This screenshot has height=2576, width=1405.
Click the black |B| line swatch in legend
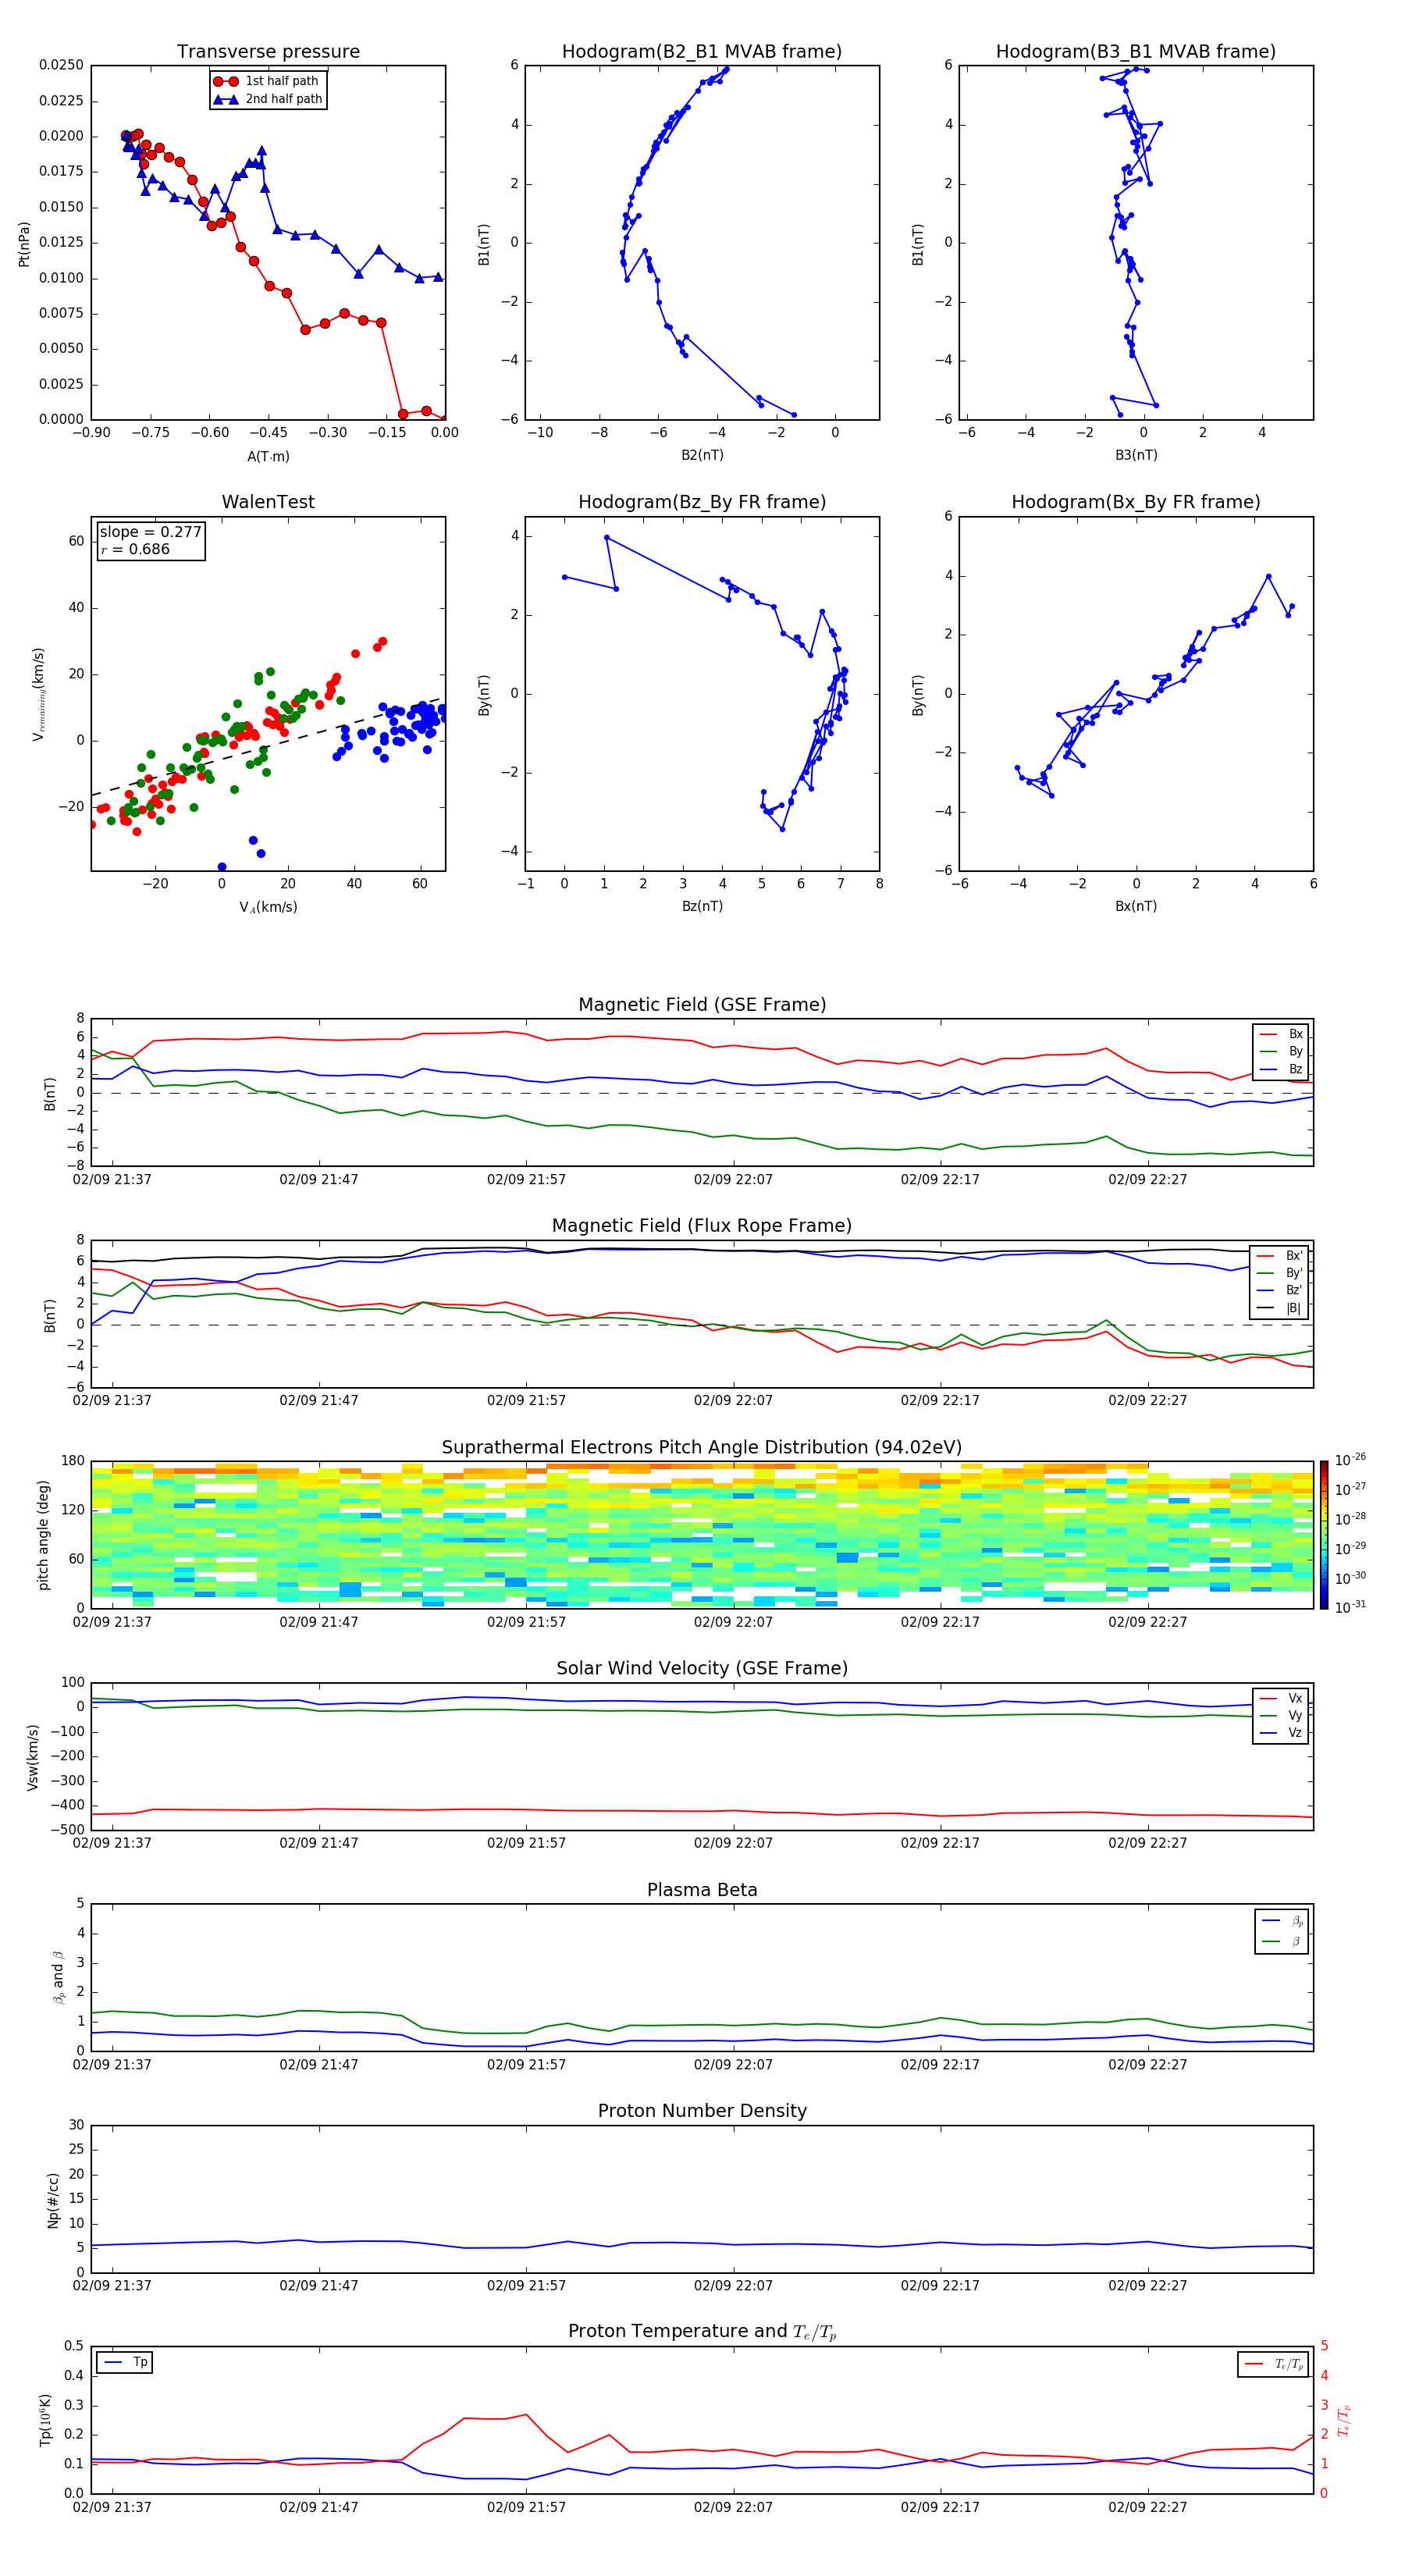(1266, 1308)
